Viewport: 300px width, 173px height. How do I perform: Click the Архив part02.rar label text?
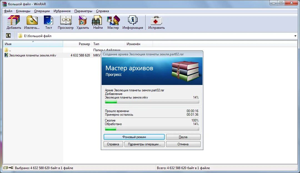pyautogui.click(x=134, y=90)
